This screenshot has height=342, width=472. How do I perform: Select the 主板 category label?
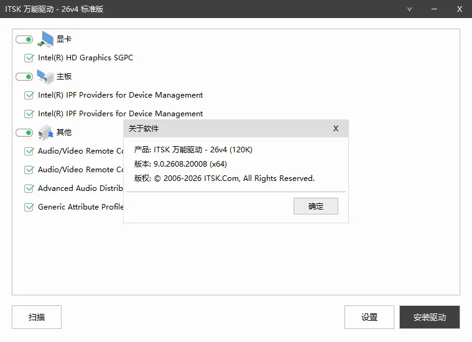pyautogui.click(x=64, y=76)
